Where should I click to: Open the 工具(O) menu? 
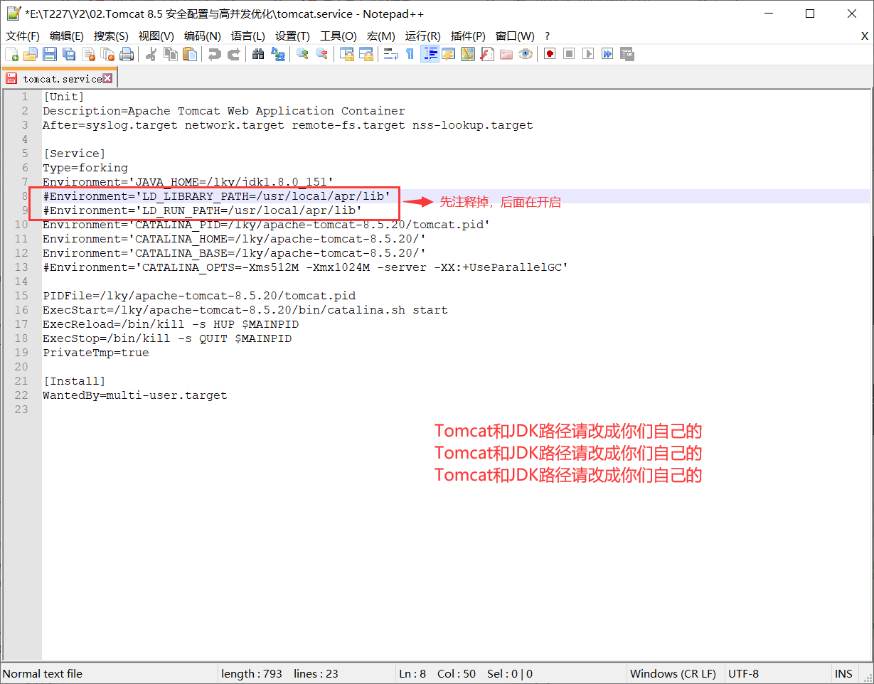click(339, 36)
